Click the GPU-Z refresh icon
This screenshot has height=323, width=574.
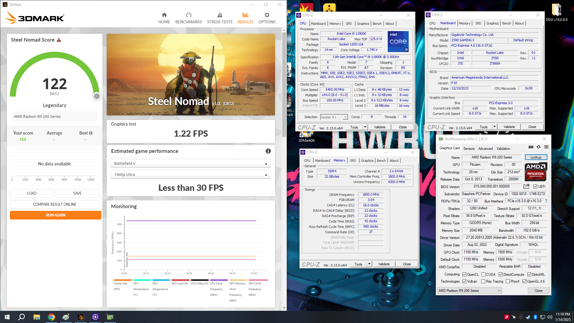pos(538,147)
